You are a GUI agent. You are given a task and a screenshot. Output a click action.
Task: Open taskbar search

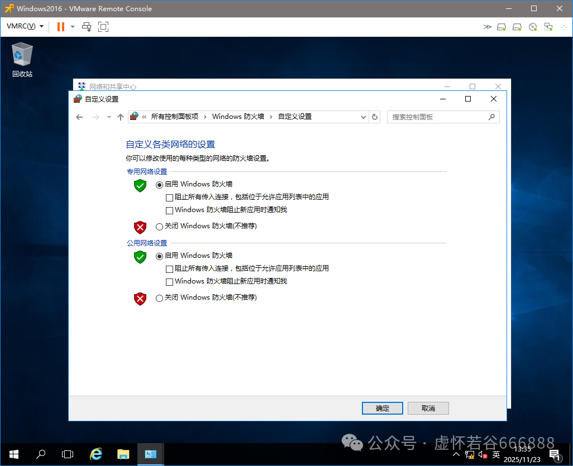coord(41,454)
